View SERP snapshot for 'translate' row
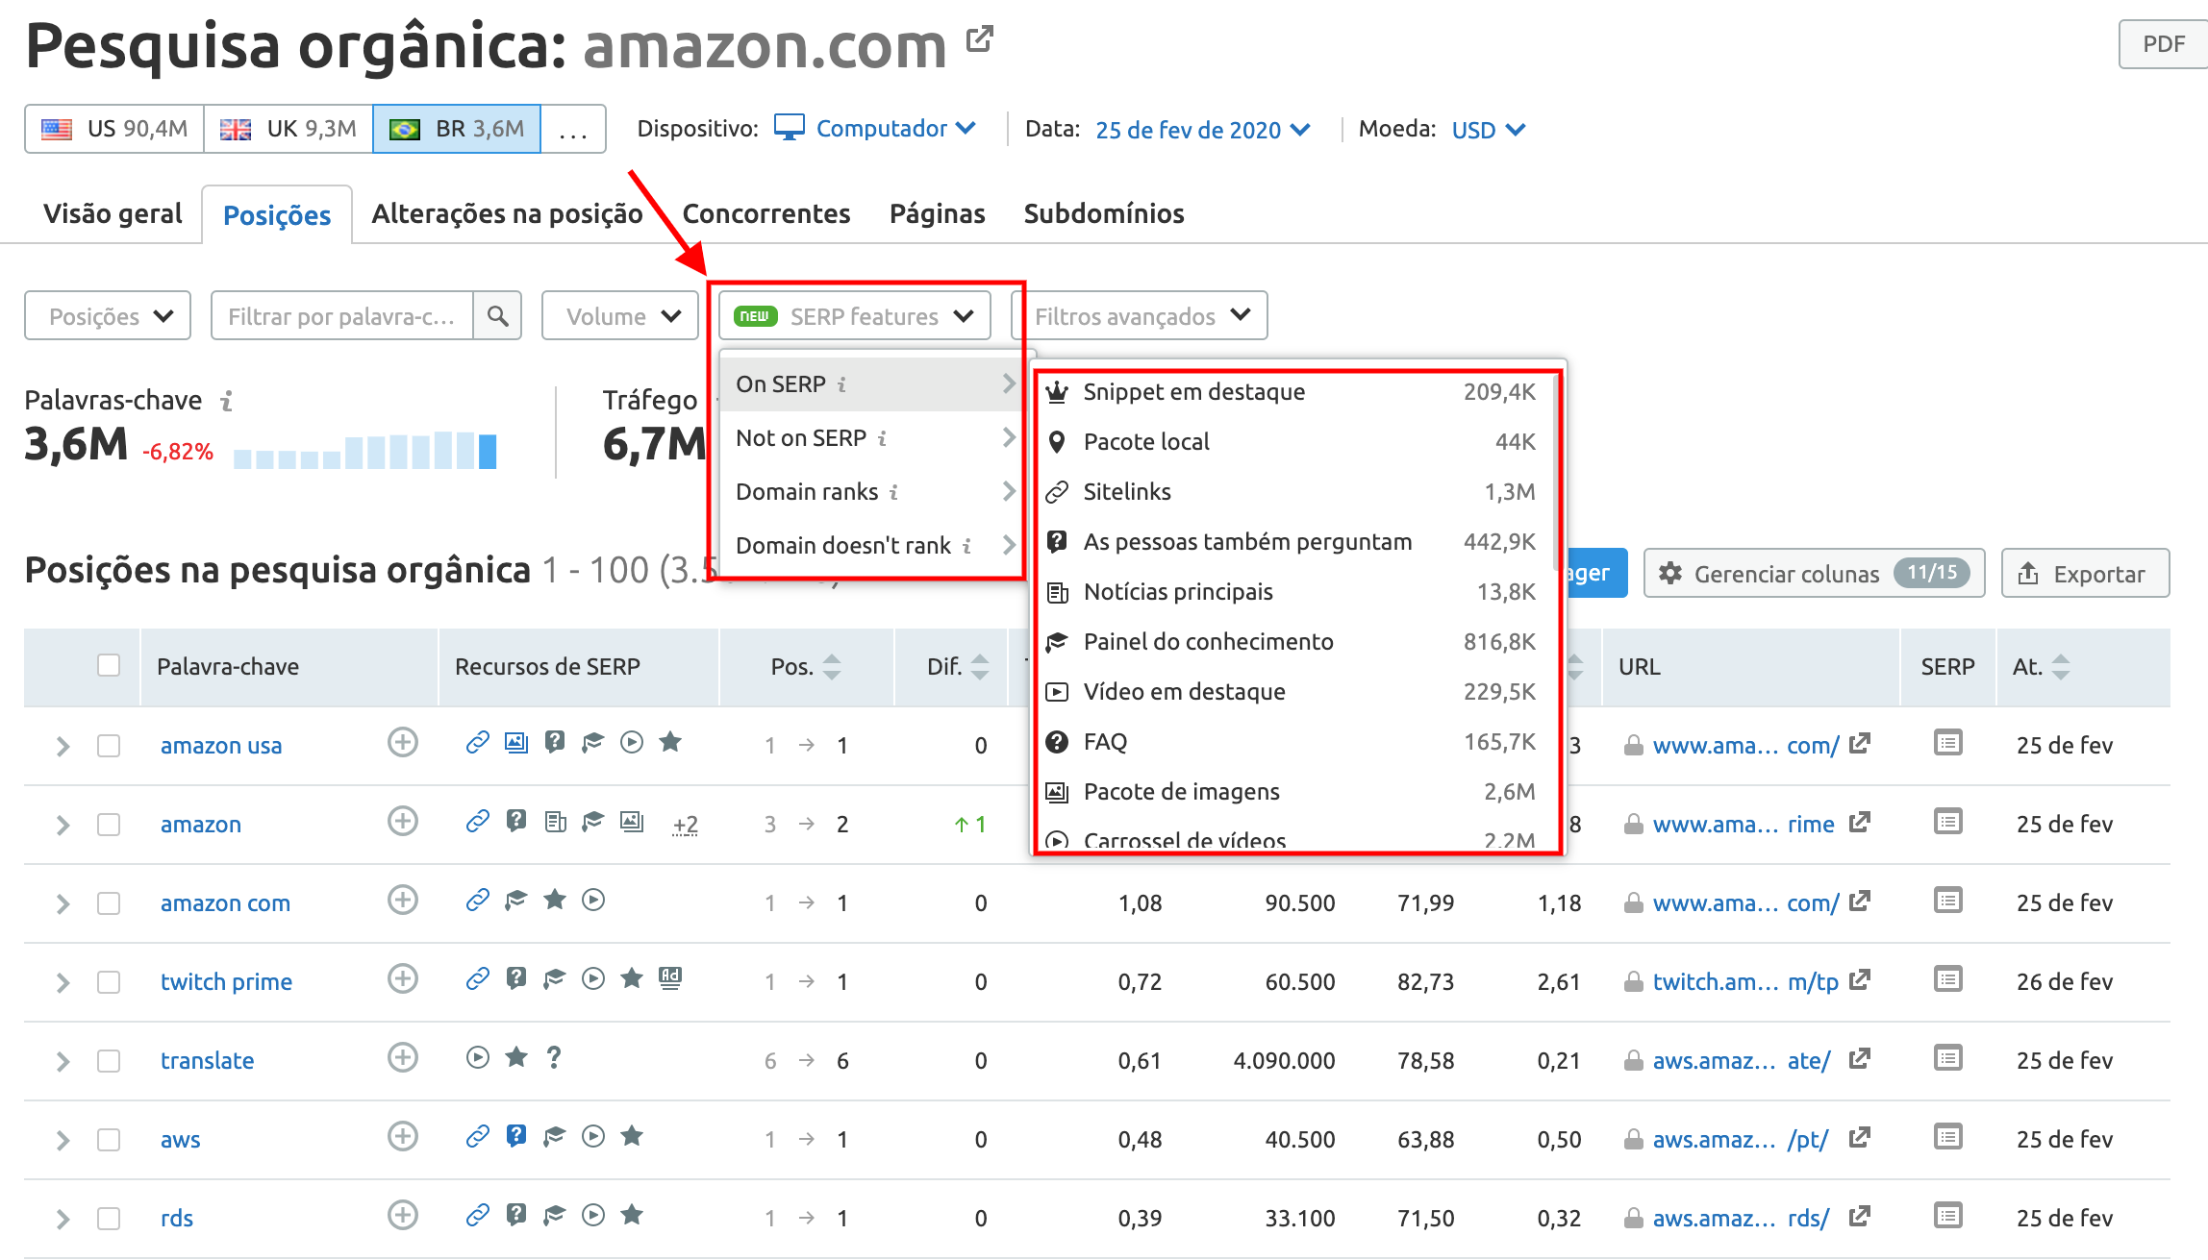2208x1260 pixels. [1948, 1058]
